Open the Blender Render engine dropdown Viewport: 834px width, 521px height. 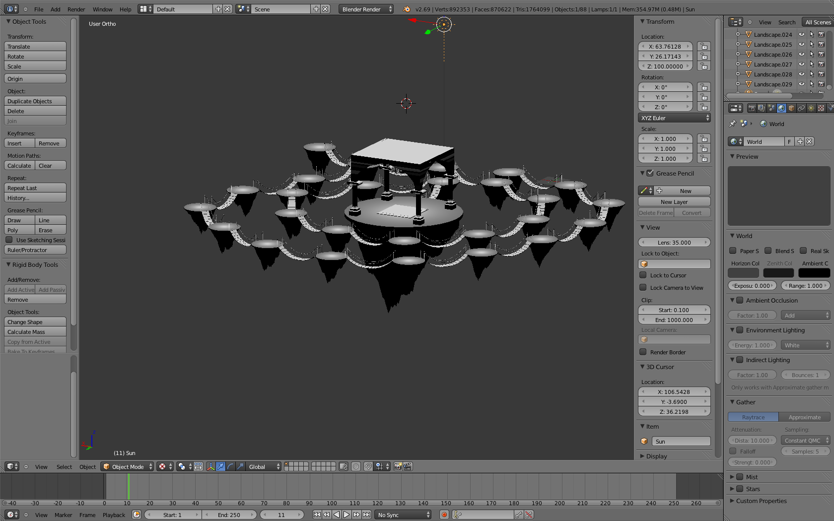click(x=366, y=9)
